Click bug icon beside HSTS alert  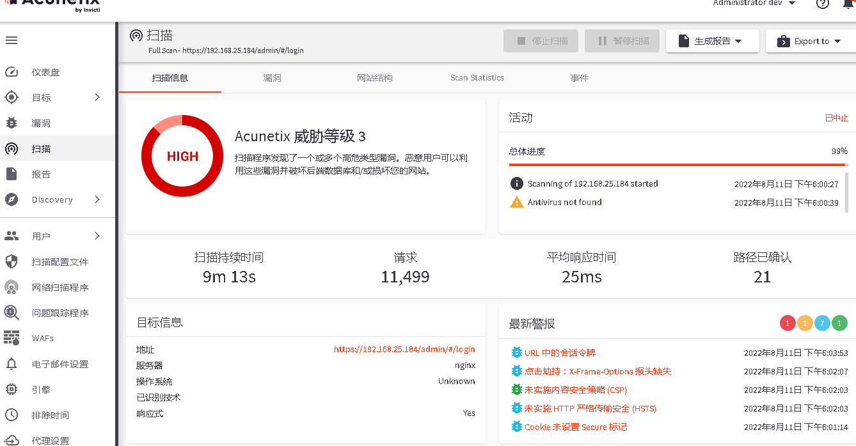pos(516,408)
